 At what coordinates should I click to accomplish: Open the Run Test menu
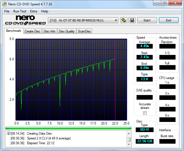coord(20,11)
